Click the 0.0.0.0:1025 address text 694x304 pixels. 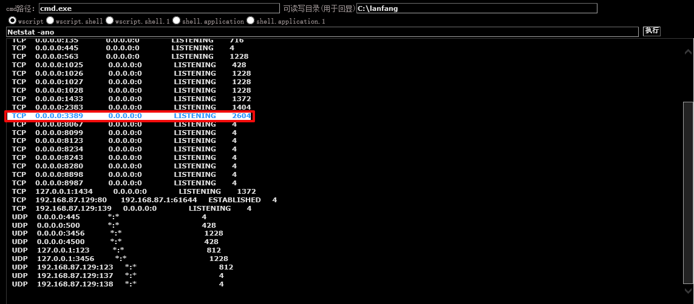tap(60, 65)
